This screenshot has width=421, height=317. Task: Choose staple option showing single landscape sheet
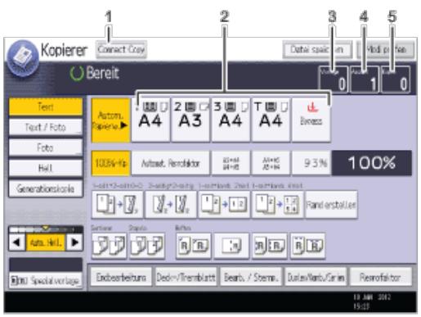coord(231,246)
